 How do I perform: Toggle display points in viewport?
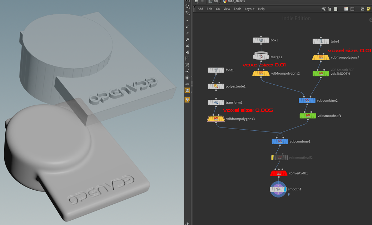tap(187, 20)
